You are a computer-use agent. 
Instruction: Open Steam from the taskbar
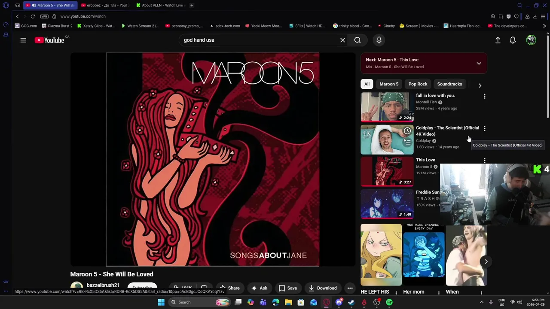351,302
